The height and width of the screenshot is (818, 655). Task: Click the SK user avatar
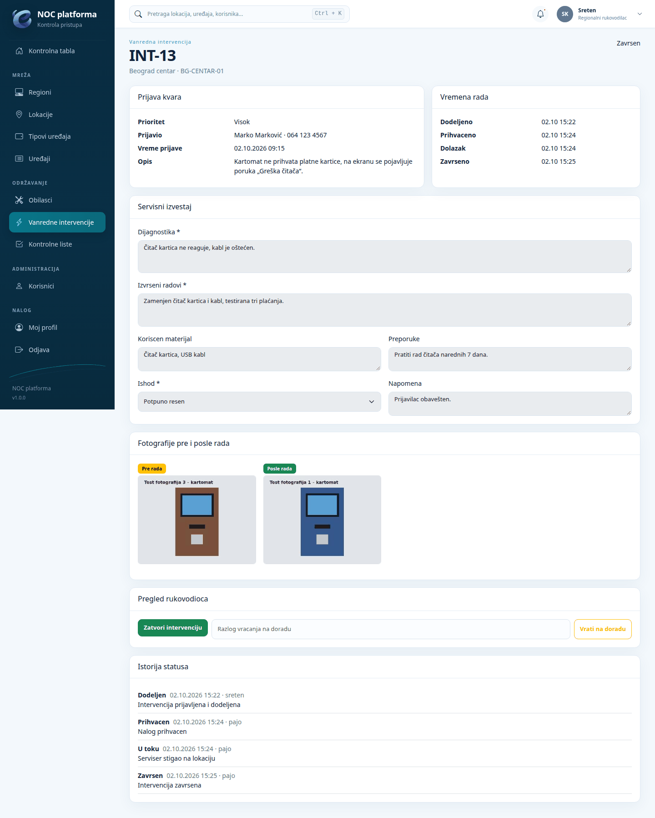click(565, 14)
